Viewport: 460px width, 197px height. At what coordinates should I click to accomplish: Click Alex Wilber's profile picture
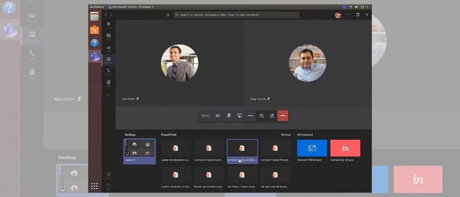tap(180, 63)
